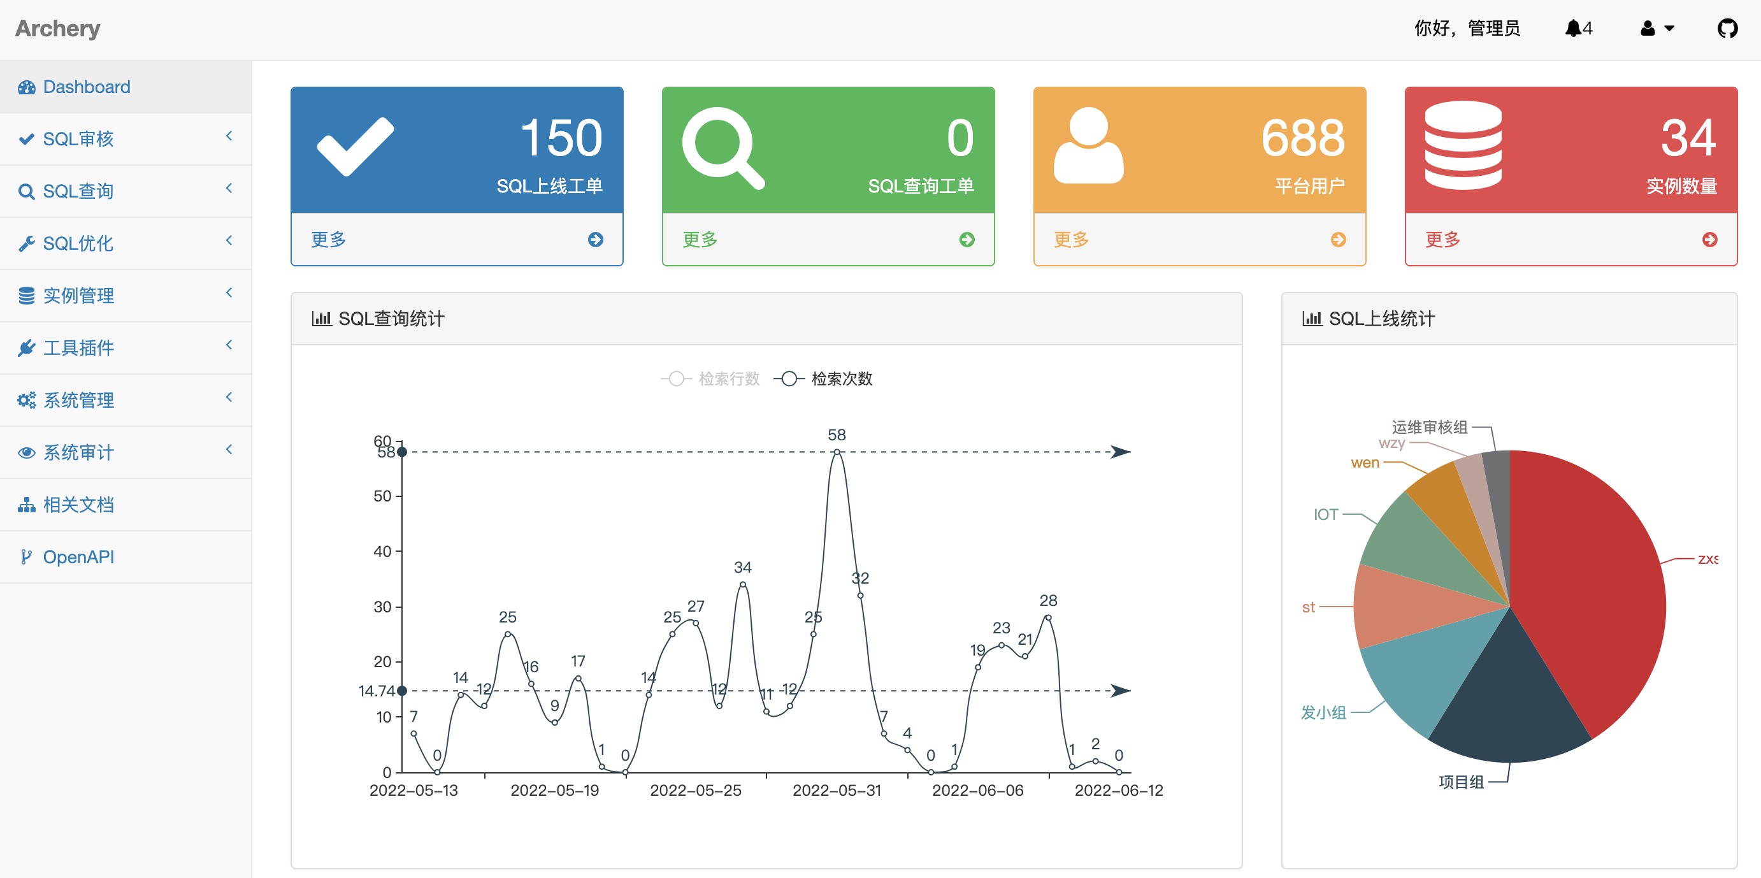Select the checkmark icon next to SQL审核
1761x878 pixels.
point(27,139)
